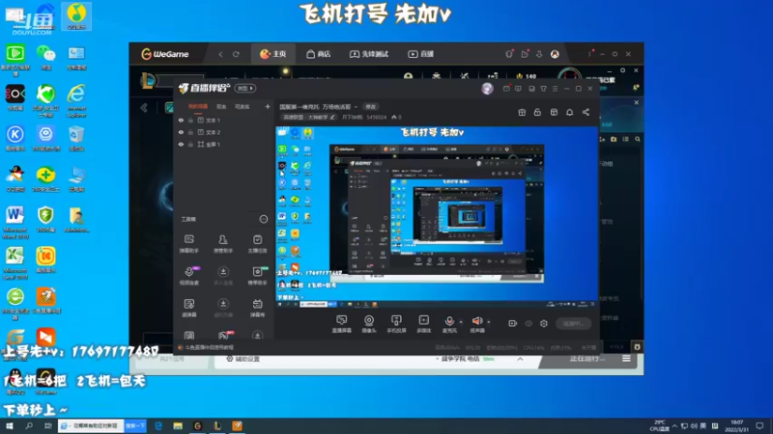Switch to the third scene tab

[x=243, y=106]
